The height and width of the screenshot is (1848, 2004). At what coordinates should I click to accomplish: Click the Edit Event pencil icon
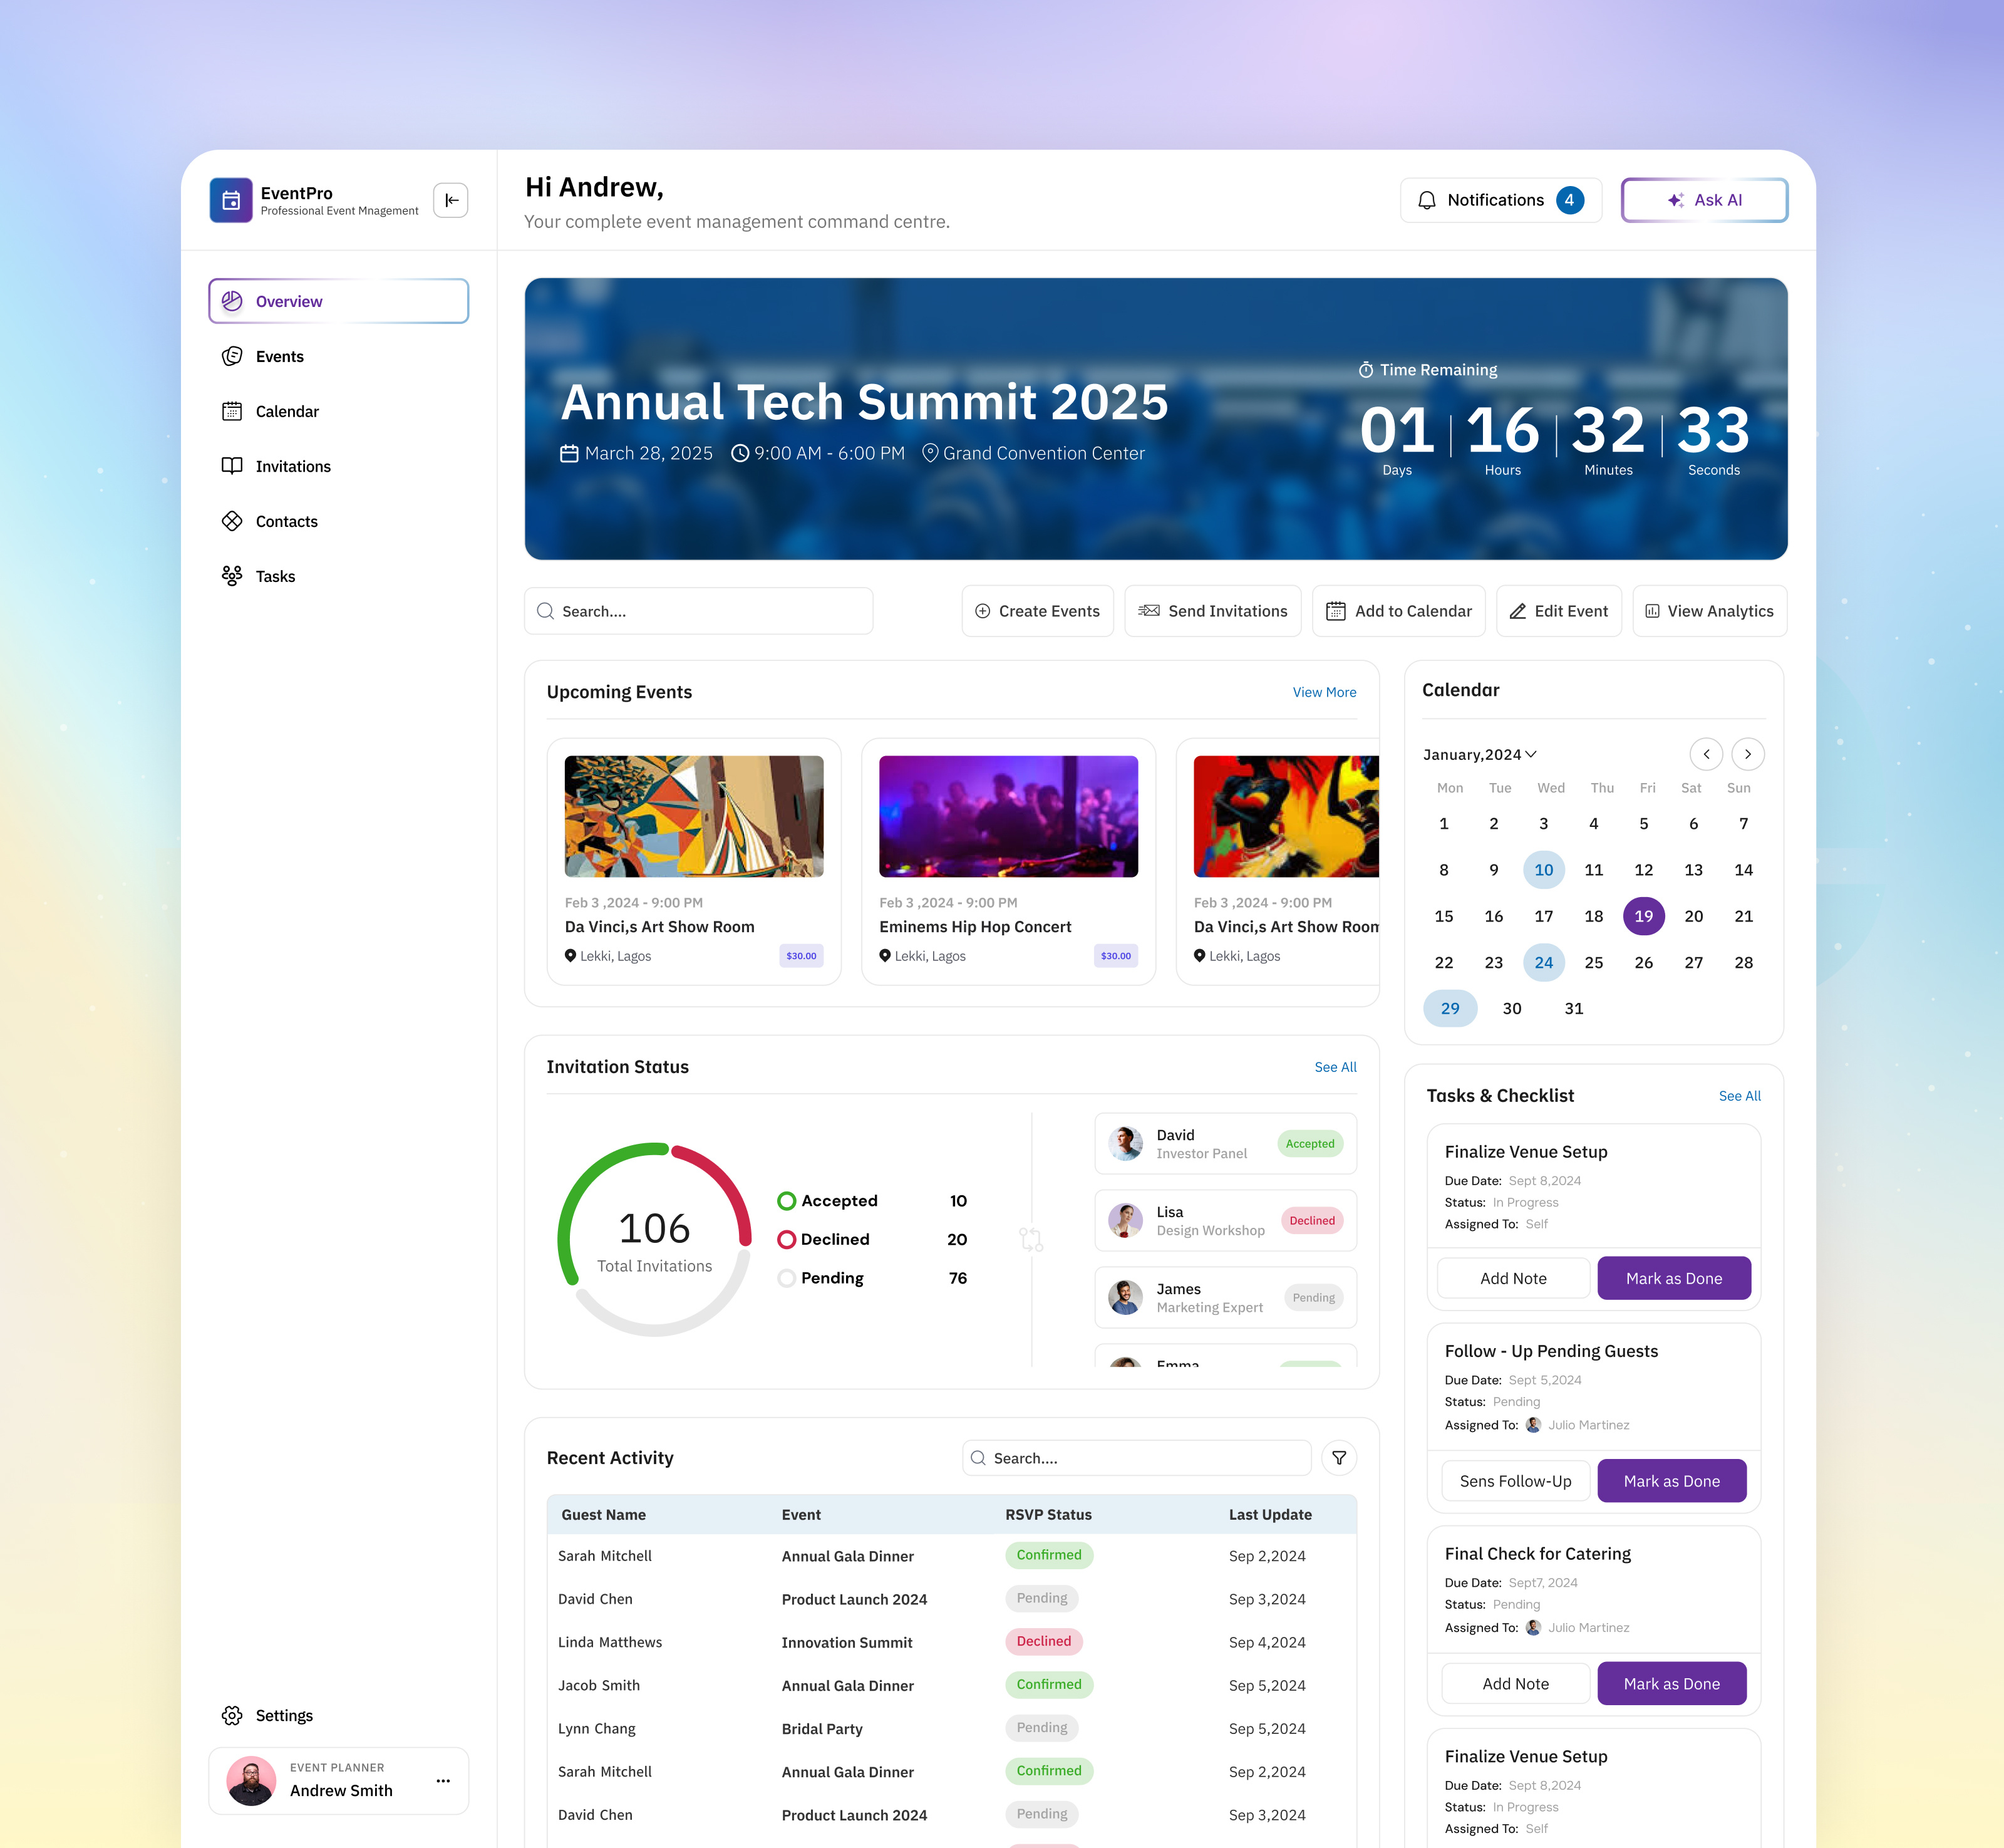tap(1517, 611)
